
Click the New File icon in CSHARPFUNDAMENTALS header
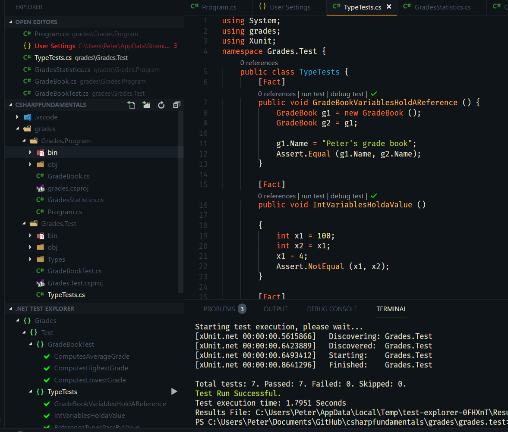pyautogui.click(x=131, y=104)
